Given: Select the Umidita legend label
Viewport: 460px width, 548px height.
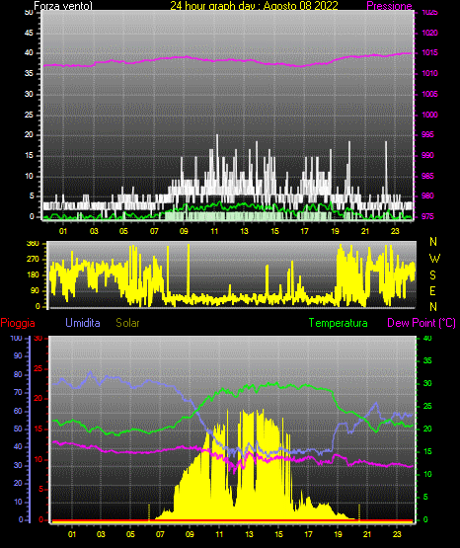Looking at the screenshot, I should point(83,323).
